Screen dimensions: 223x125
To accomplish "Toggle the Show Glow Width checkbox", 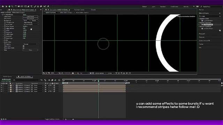I will coord(24,48).
